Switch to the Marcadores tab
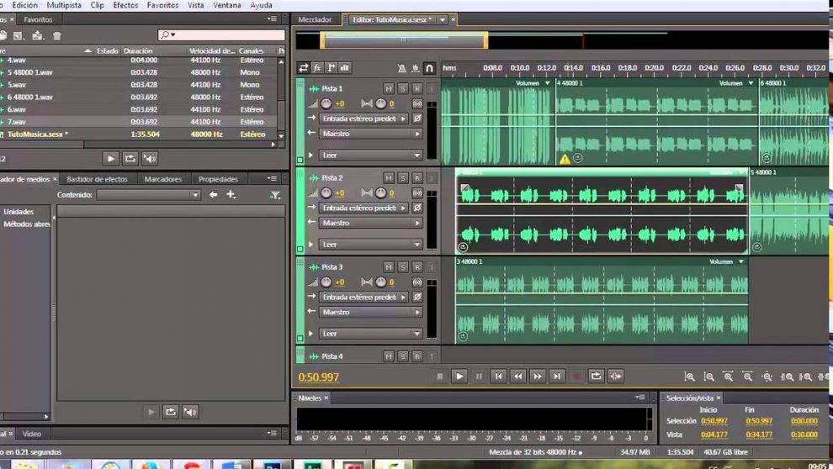The height and width of the screenshot is (469, 833). tap(162, 179)
